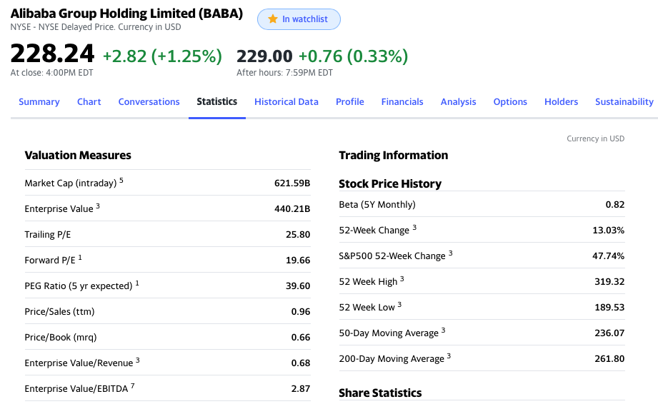The width and height of the screenshot is (658, 404).
Task: Click the 261.80 moving average value
Action: [609, 359]
